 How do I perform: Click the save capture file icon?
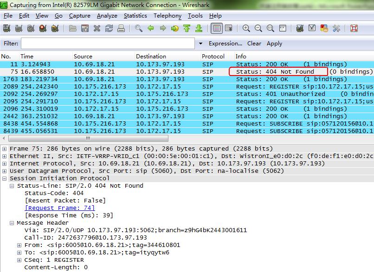pyautogui.click(x=85, y=28)
